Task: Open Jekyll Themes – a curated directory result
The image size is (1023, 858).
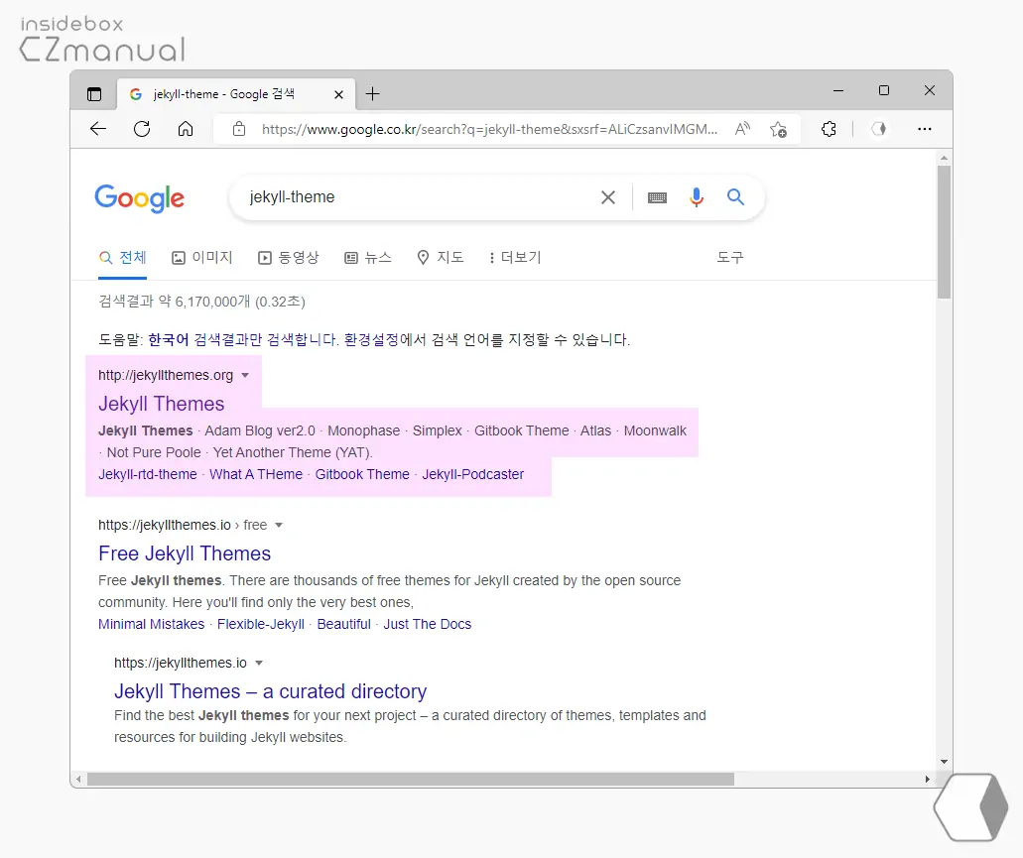Action: [x=271, y=691]
